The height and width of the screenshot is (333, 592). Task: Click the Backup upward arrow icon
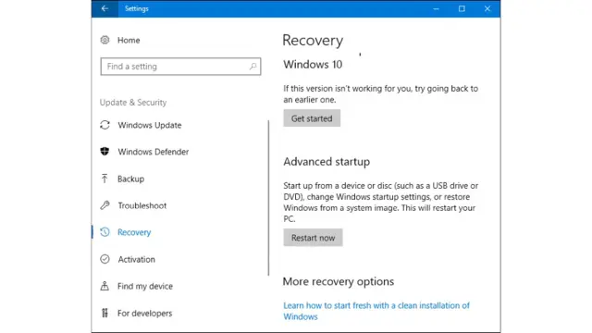point(105,179)
